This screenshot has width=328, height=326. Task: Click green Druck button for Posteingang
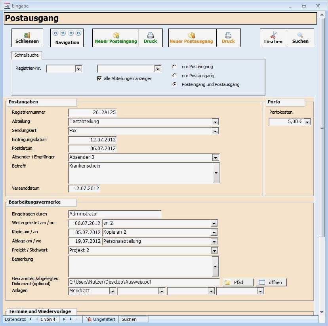click(151, 38)
